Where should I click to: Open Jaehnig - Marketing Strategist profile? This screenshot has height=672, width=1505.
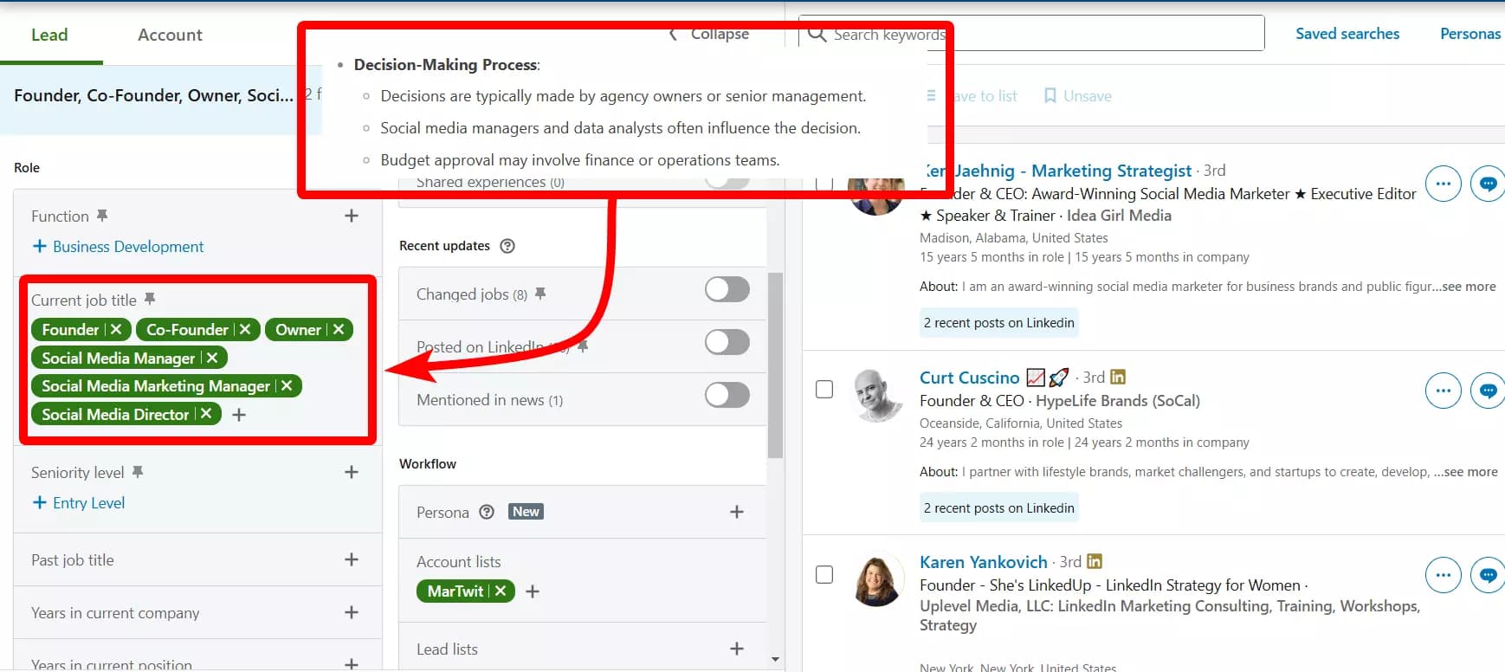pyautogui.click(x=1058, y=171)
